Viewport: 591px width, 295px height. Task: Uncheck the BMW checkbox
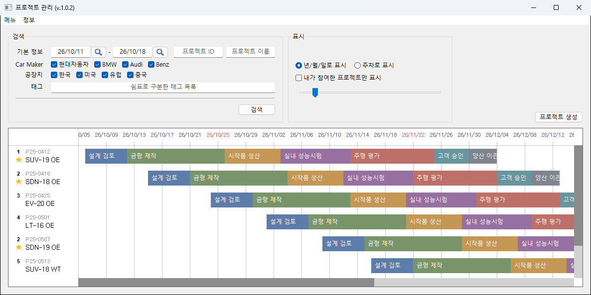(97, 64)
